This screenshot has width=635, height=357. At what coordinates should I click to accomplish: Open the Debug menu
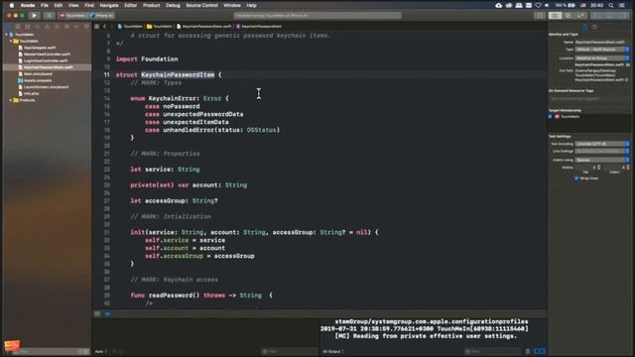coord(173,5)
